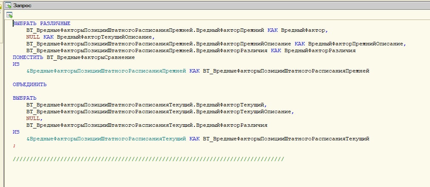Click the РАЗЛИЧНЫЕ keyword
Image resolution: width=430 pixels, height=187 pixels.
click(55, 24)
